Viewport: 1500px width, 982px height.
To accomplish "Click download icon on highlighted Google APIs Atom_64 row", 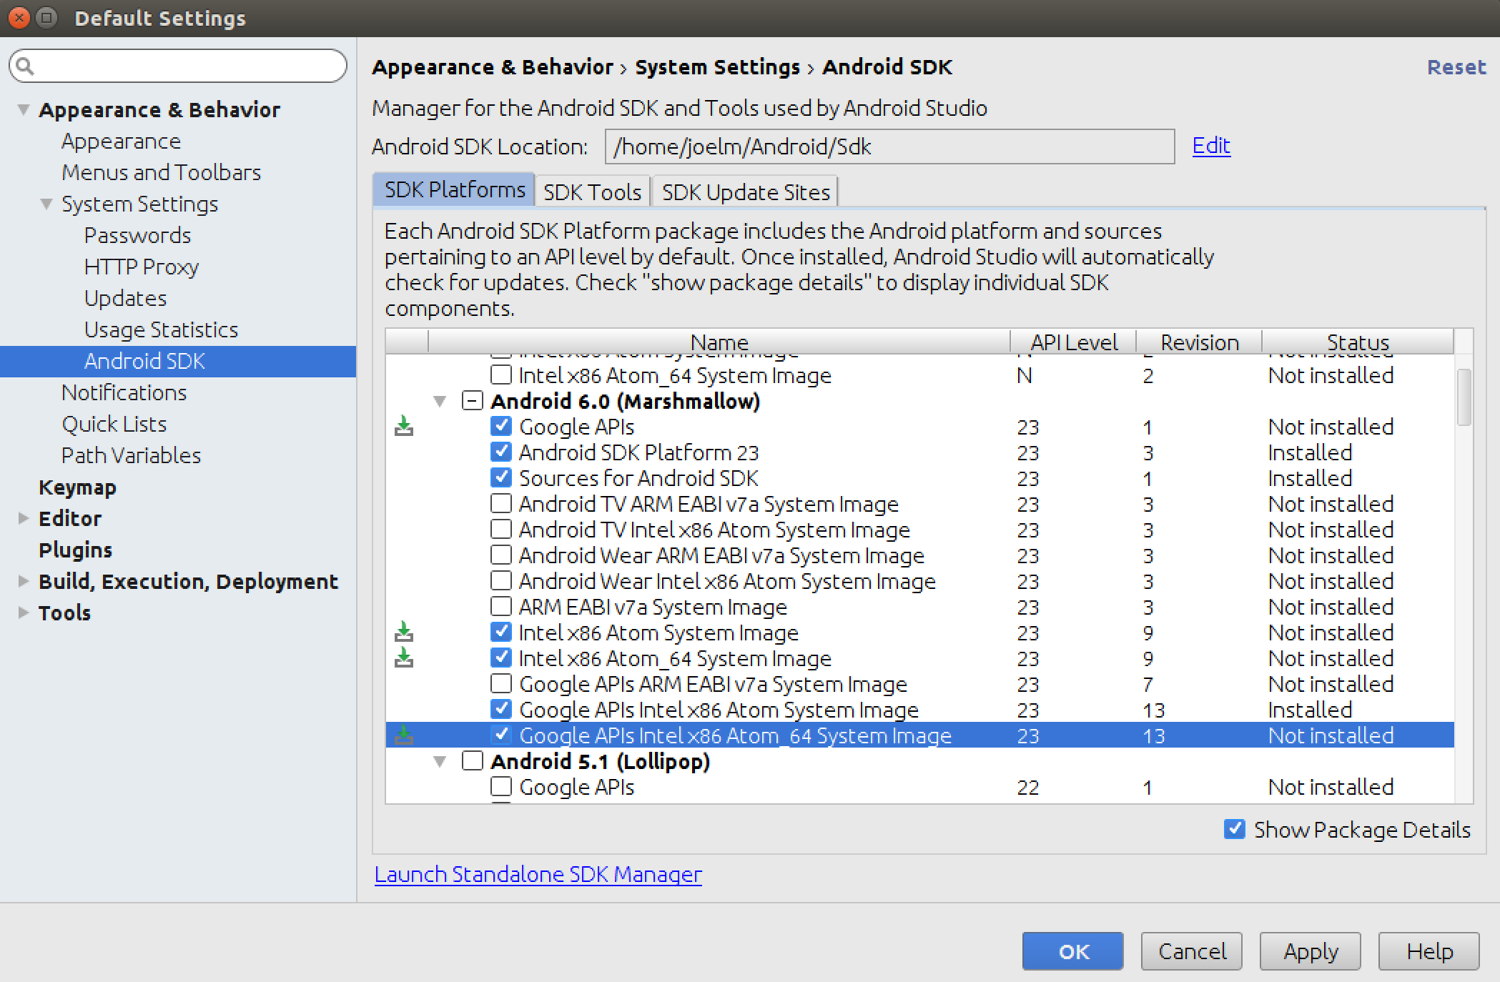I will point(404,735).
